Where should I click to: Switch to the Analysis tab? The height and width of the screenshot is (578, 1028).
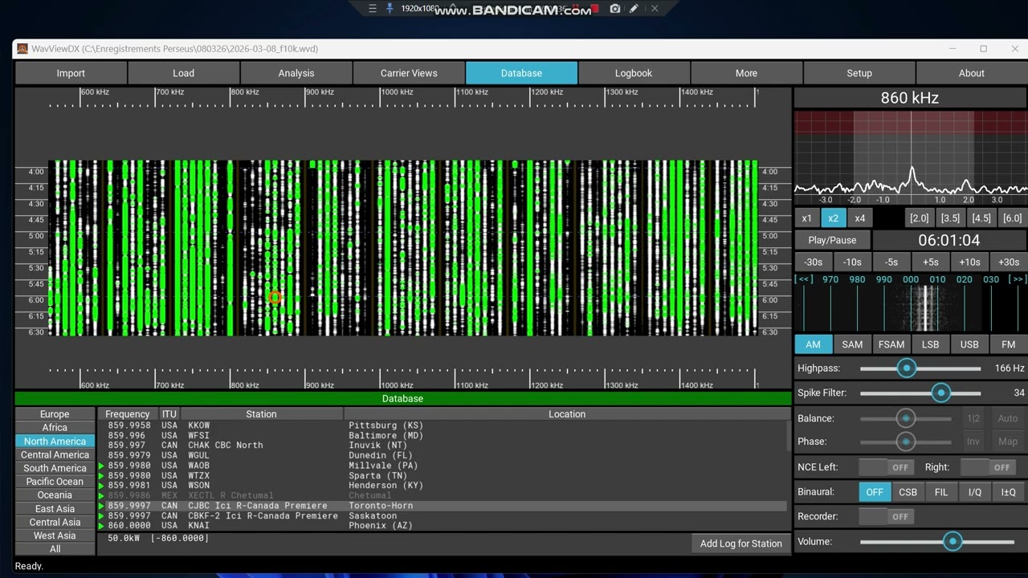pyautogui.click(x=296, y=73)
